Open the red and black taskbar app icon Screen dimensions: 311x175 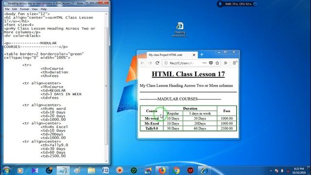pyautogui.click(x=190, y=171)
